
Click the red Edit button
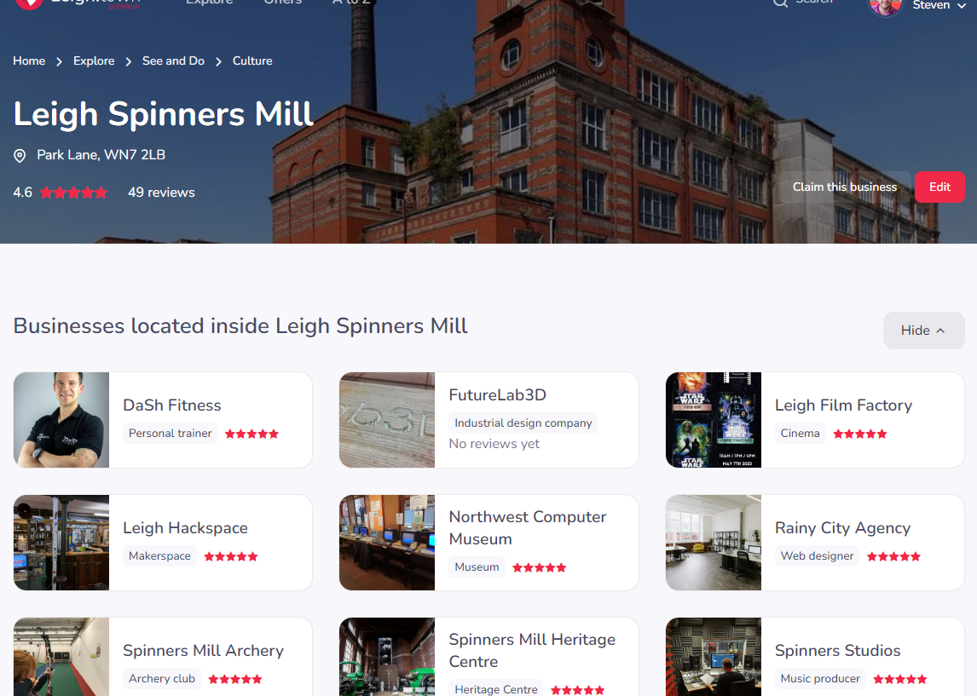point(939,187)
